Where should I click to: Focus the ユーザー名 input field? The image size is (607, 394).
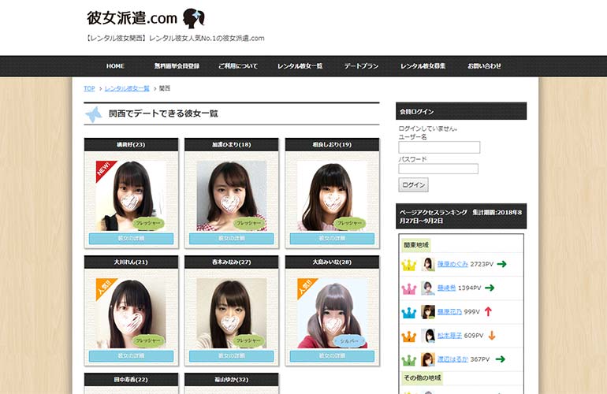coord(439,147)
